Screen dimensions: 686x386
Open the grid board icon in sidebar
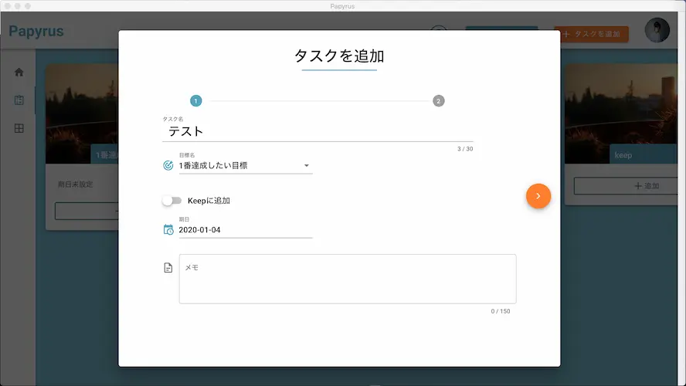[x=19, y=128]
